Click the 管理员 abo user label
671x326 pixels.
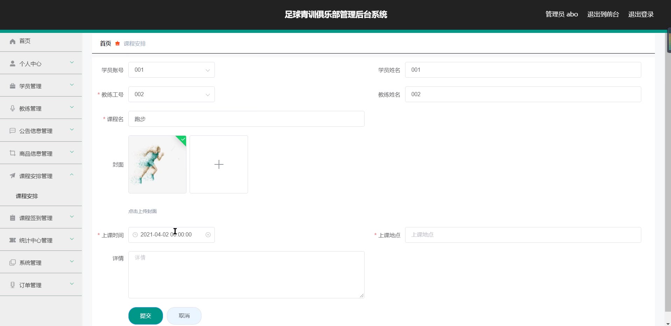(561, 14)
